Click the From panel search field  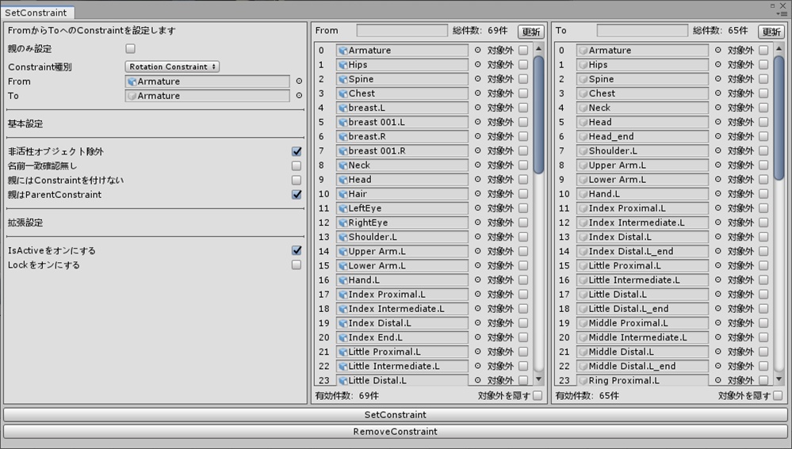402,31
